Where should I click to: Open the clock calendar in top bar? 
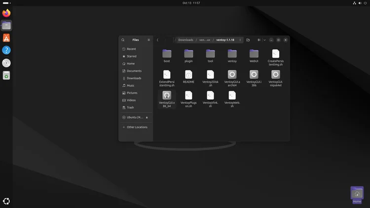pyautogui.click(x=191, y=3)
